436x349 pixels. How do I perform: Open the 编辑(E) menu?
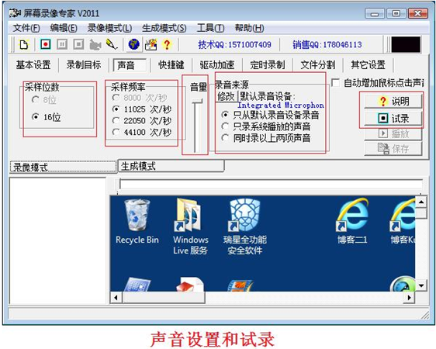(x=64, y=28)
